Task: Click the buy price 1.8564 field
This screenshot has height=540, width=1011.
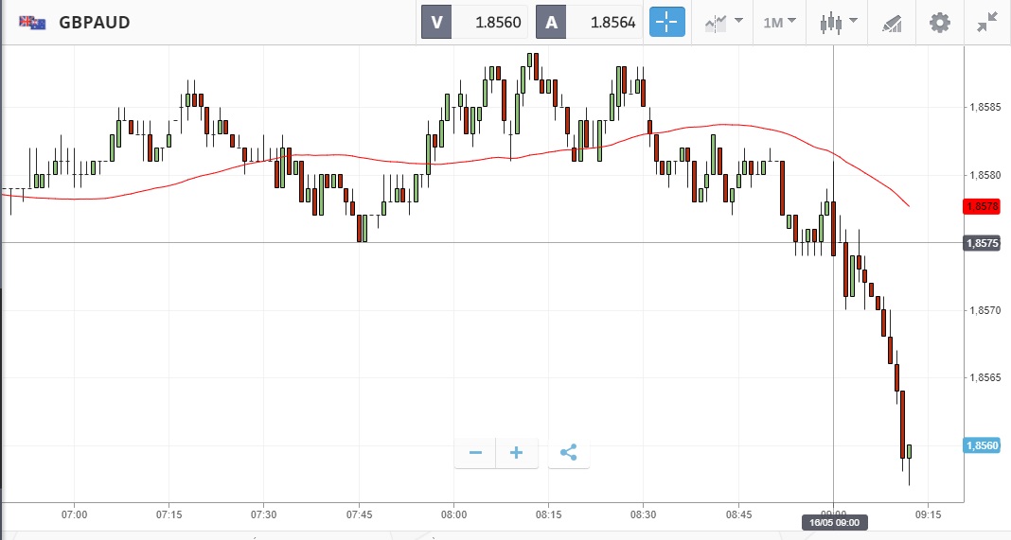Action: click(x=604, y=22)
